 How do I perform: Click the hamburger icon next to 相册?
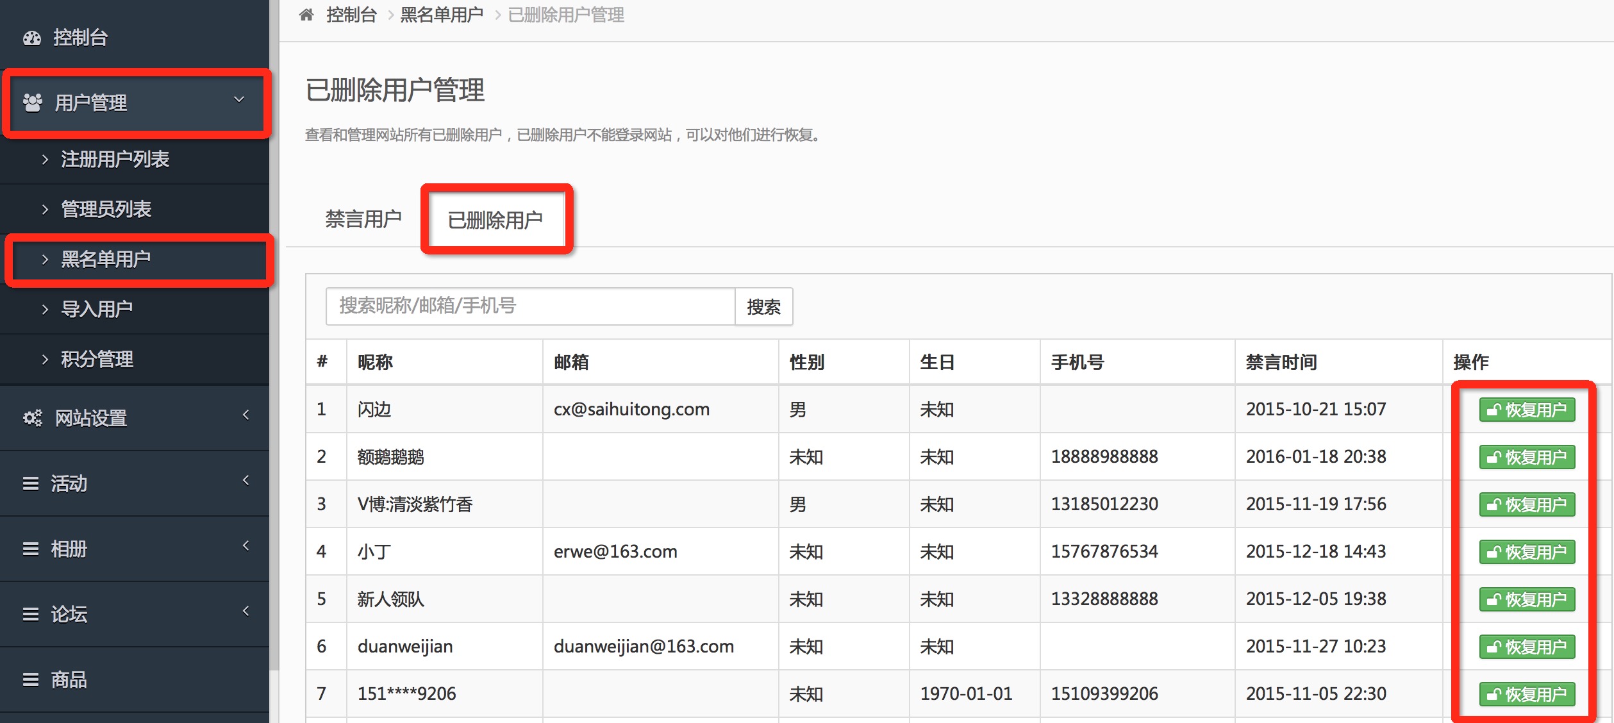click(31, 549)
